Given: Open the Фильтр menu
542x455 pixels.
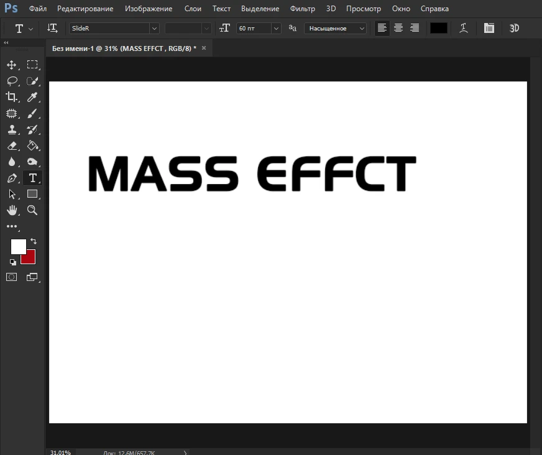Looking at the screenshot, I should pyautogui.click(x=302, y=8).
